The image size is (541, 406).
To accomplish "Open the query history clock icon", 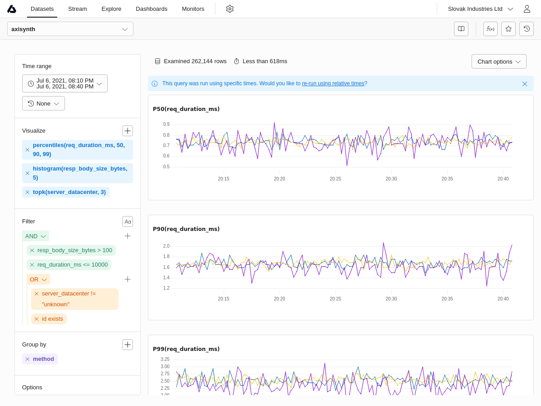I will tap(526, 29).
